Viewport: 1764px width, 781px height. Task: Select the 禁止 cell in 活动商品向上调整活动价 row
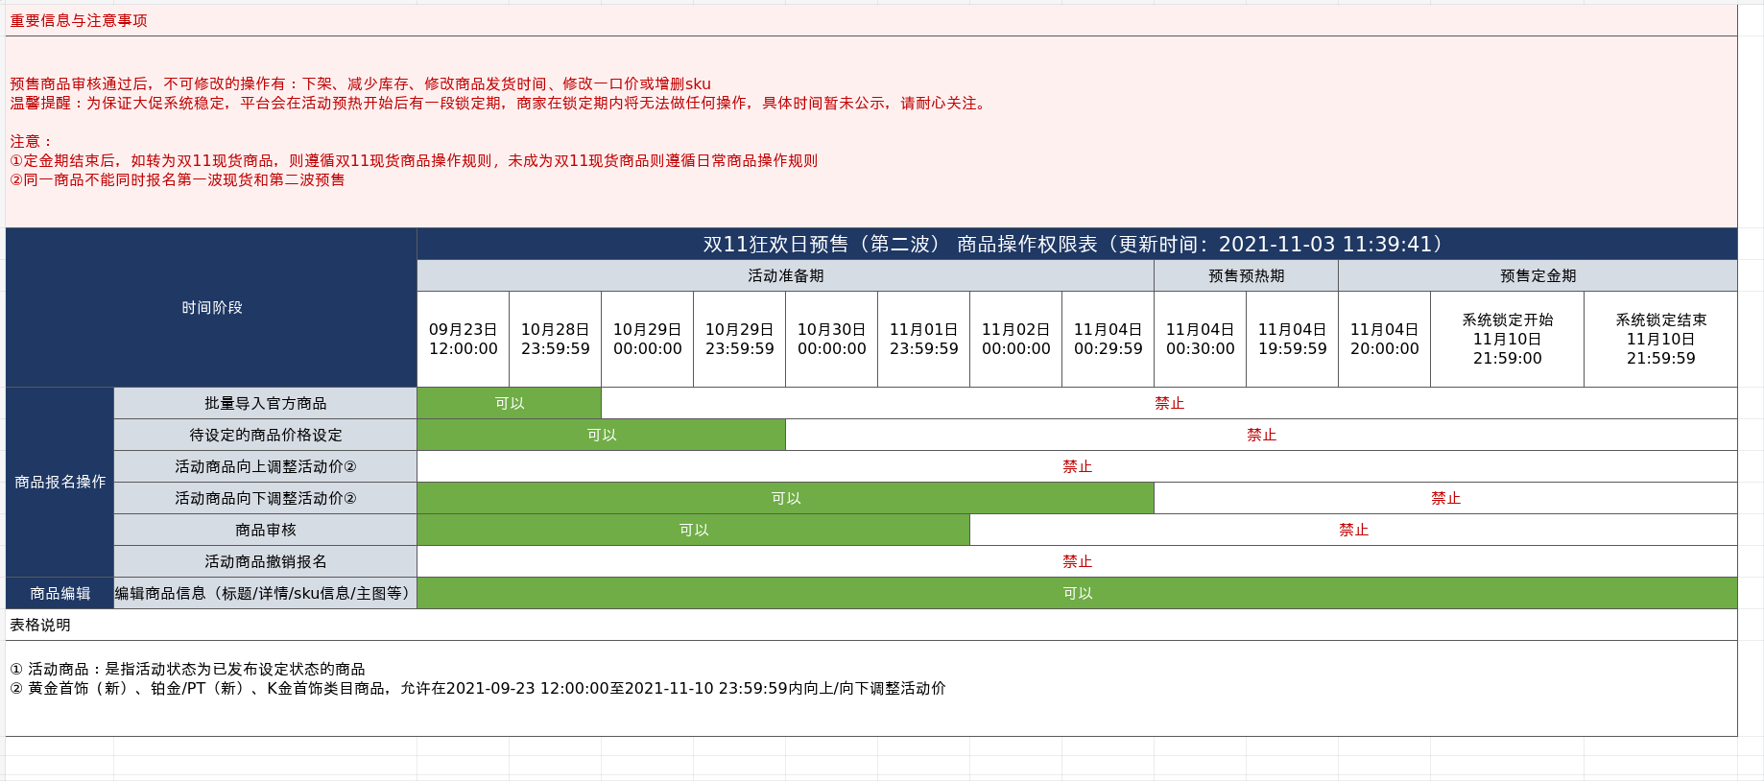pyautogui.click(x=1077, y=466)
